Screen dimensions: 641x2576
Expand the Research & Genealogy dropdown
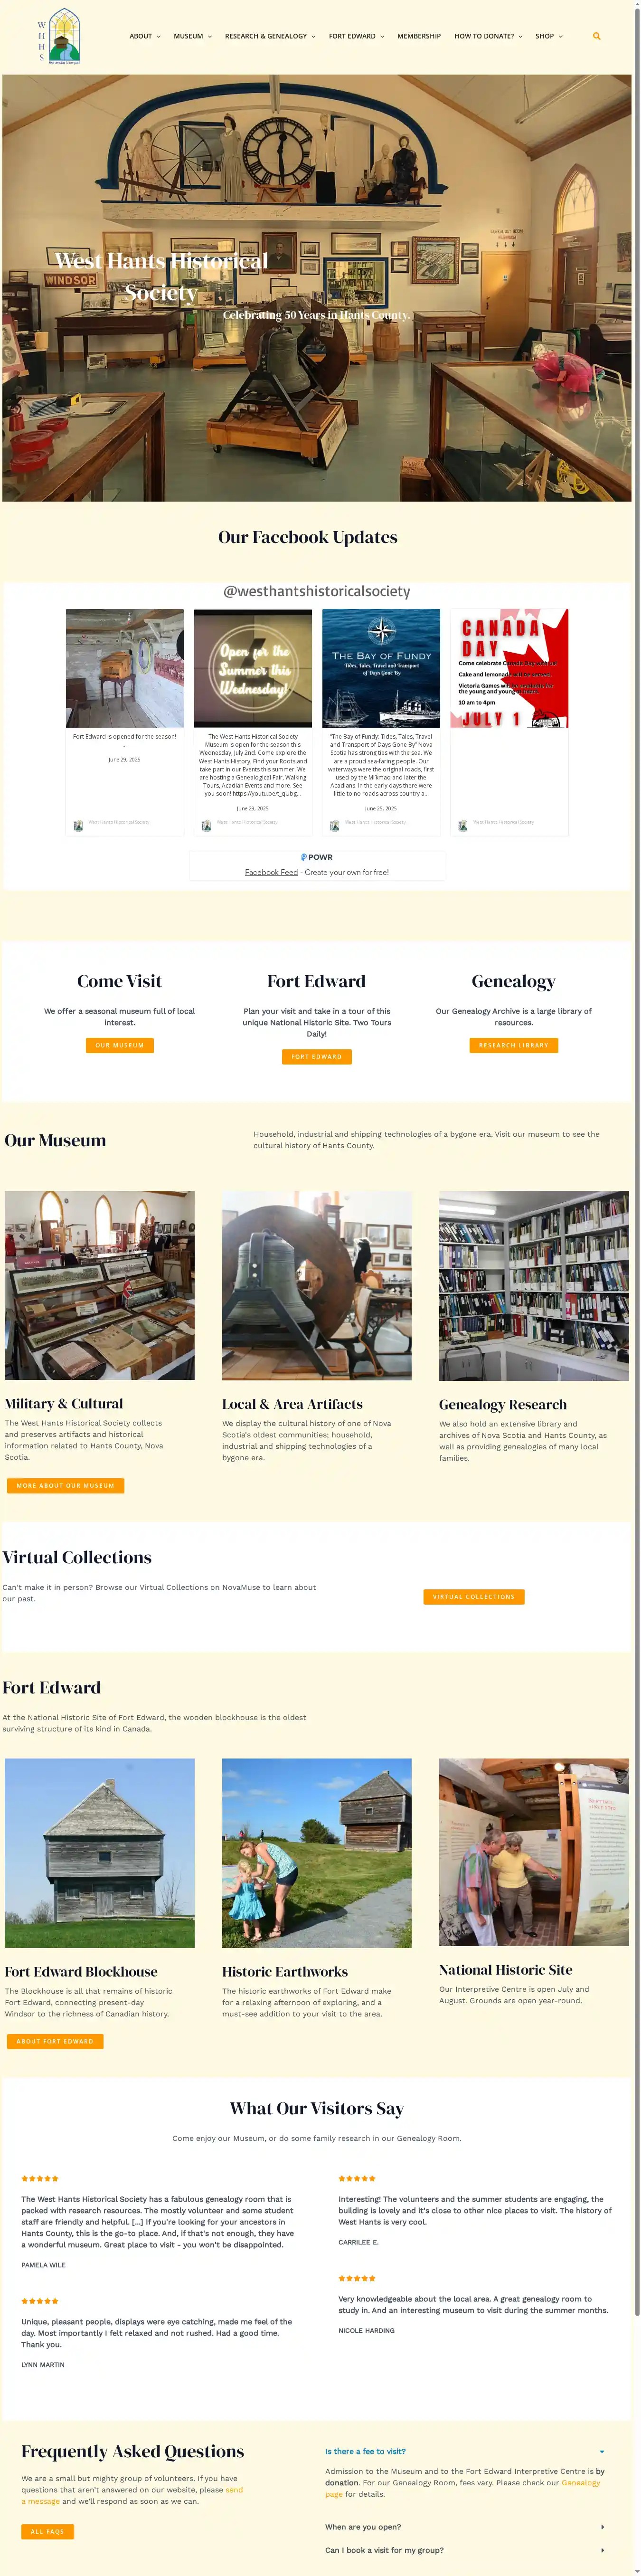click(x=270, y=36)
